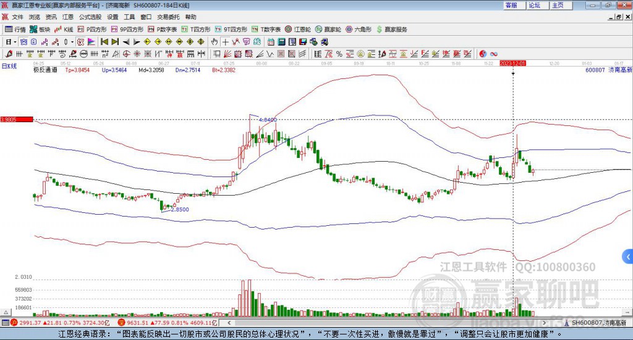Open the 行情 quotes view
Viewport: 633px width, 340px height.
pyautogui.click(x=15, y=30)
